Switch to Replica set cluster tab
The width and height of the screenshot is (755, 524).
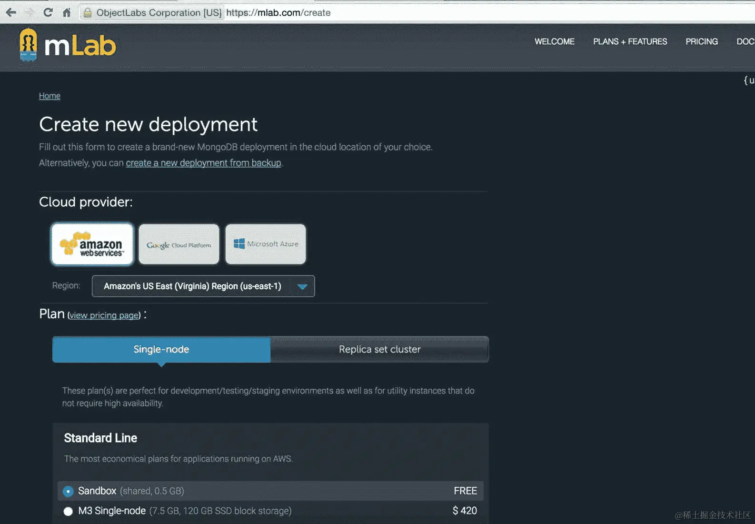[379, 349]
